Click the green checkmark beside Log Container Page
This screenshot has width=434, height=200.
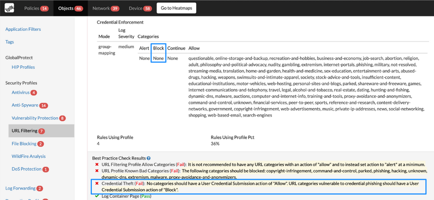click(97, 196)
